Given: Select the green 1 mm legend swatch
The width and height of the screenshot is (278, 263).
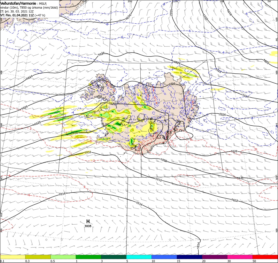Looking at the screenshot, I should point(88,257).
